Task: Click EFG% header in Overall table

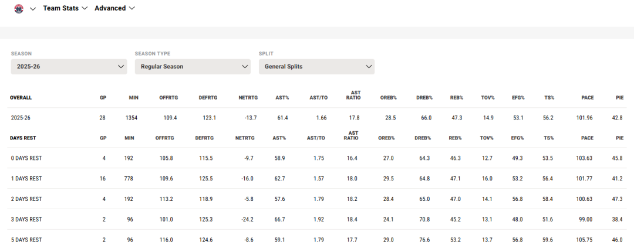Action: (x=518, y=97)
